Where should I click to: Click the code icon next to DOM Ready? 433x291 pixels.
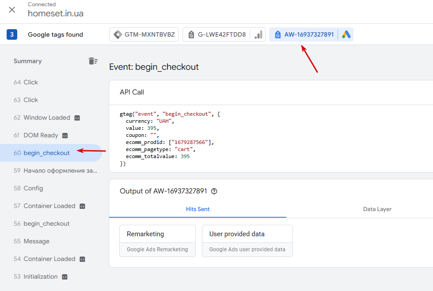coord(65,136)
